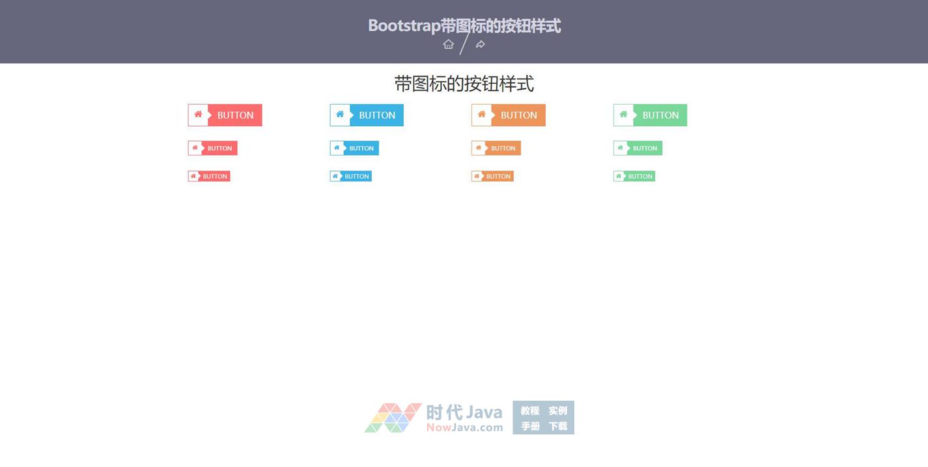Screen dimensions: 928x467
Task: Click the smallest orange BUTTON
Action: point(492,176)
